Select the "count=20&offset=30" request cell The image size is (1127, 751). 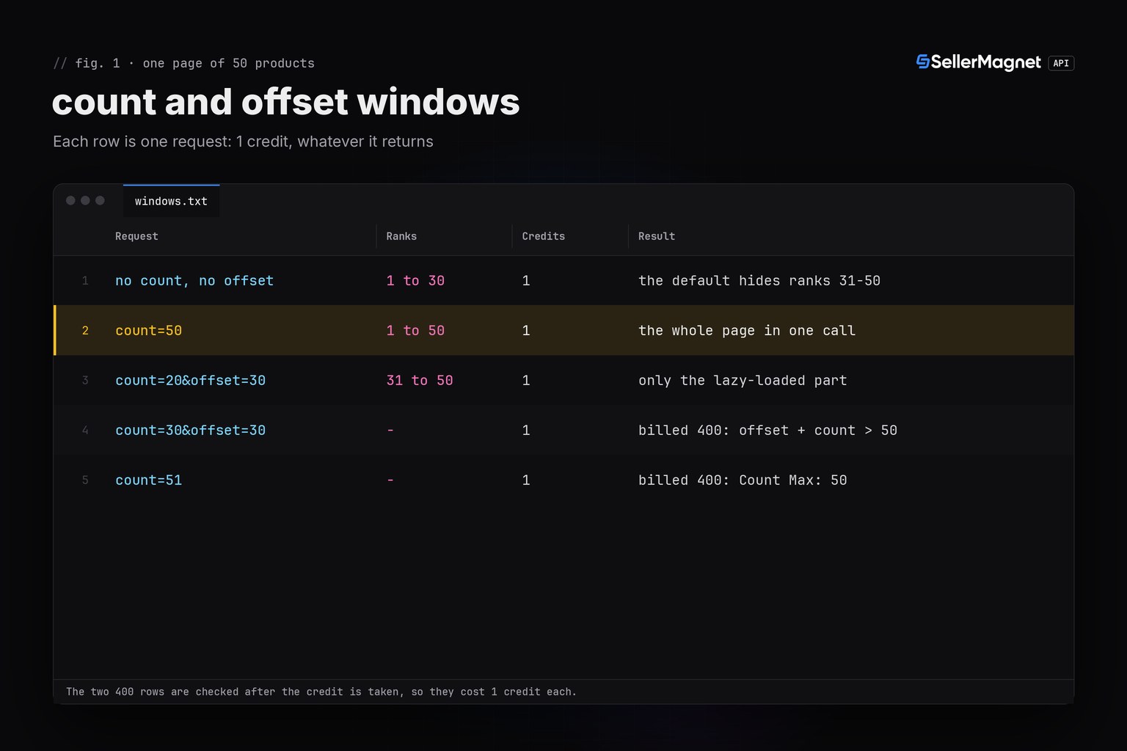coord(191,381)
